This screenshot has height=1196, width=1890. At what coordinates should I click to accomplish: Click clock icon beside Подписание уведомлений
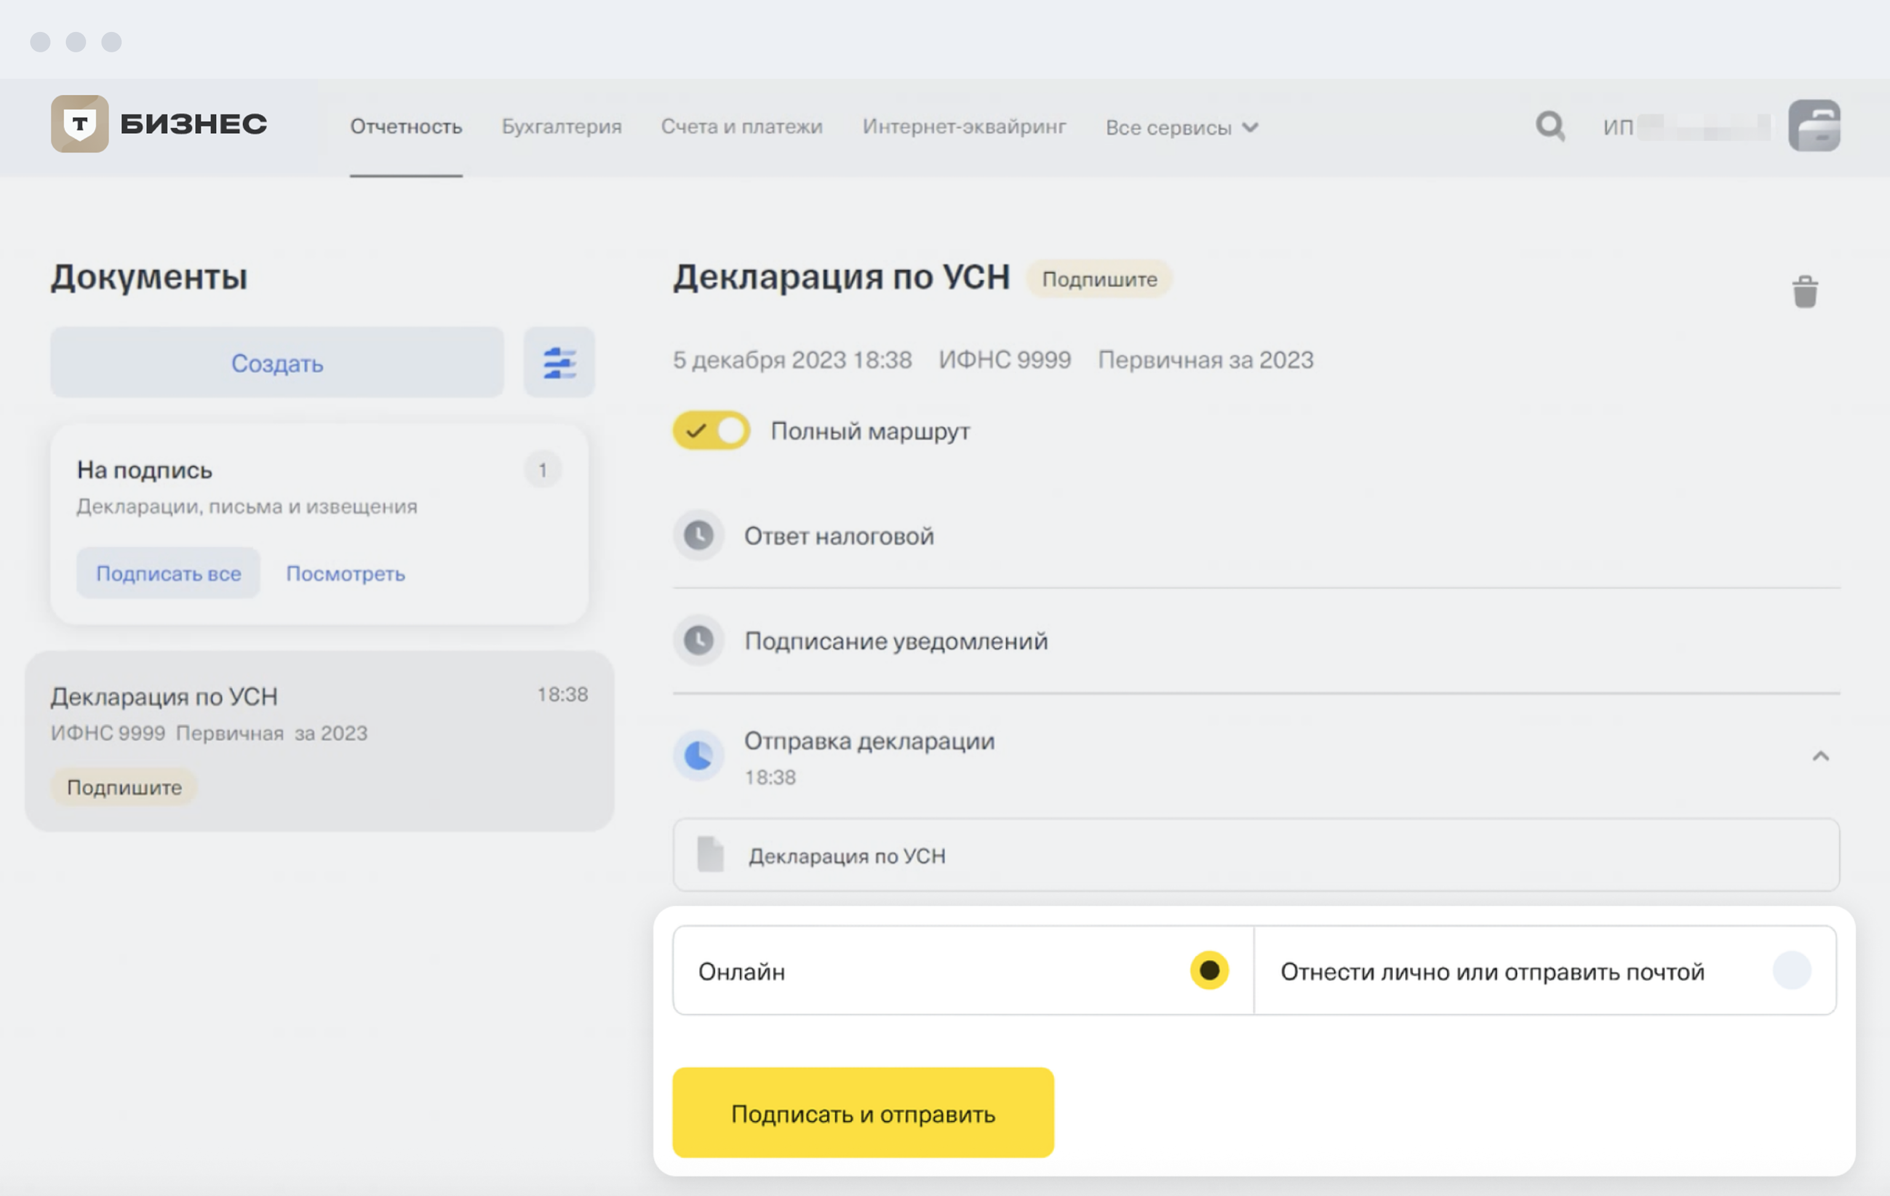(698, 640)
